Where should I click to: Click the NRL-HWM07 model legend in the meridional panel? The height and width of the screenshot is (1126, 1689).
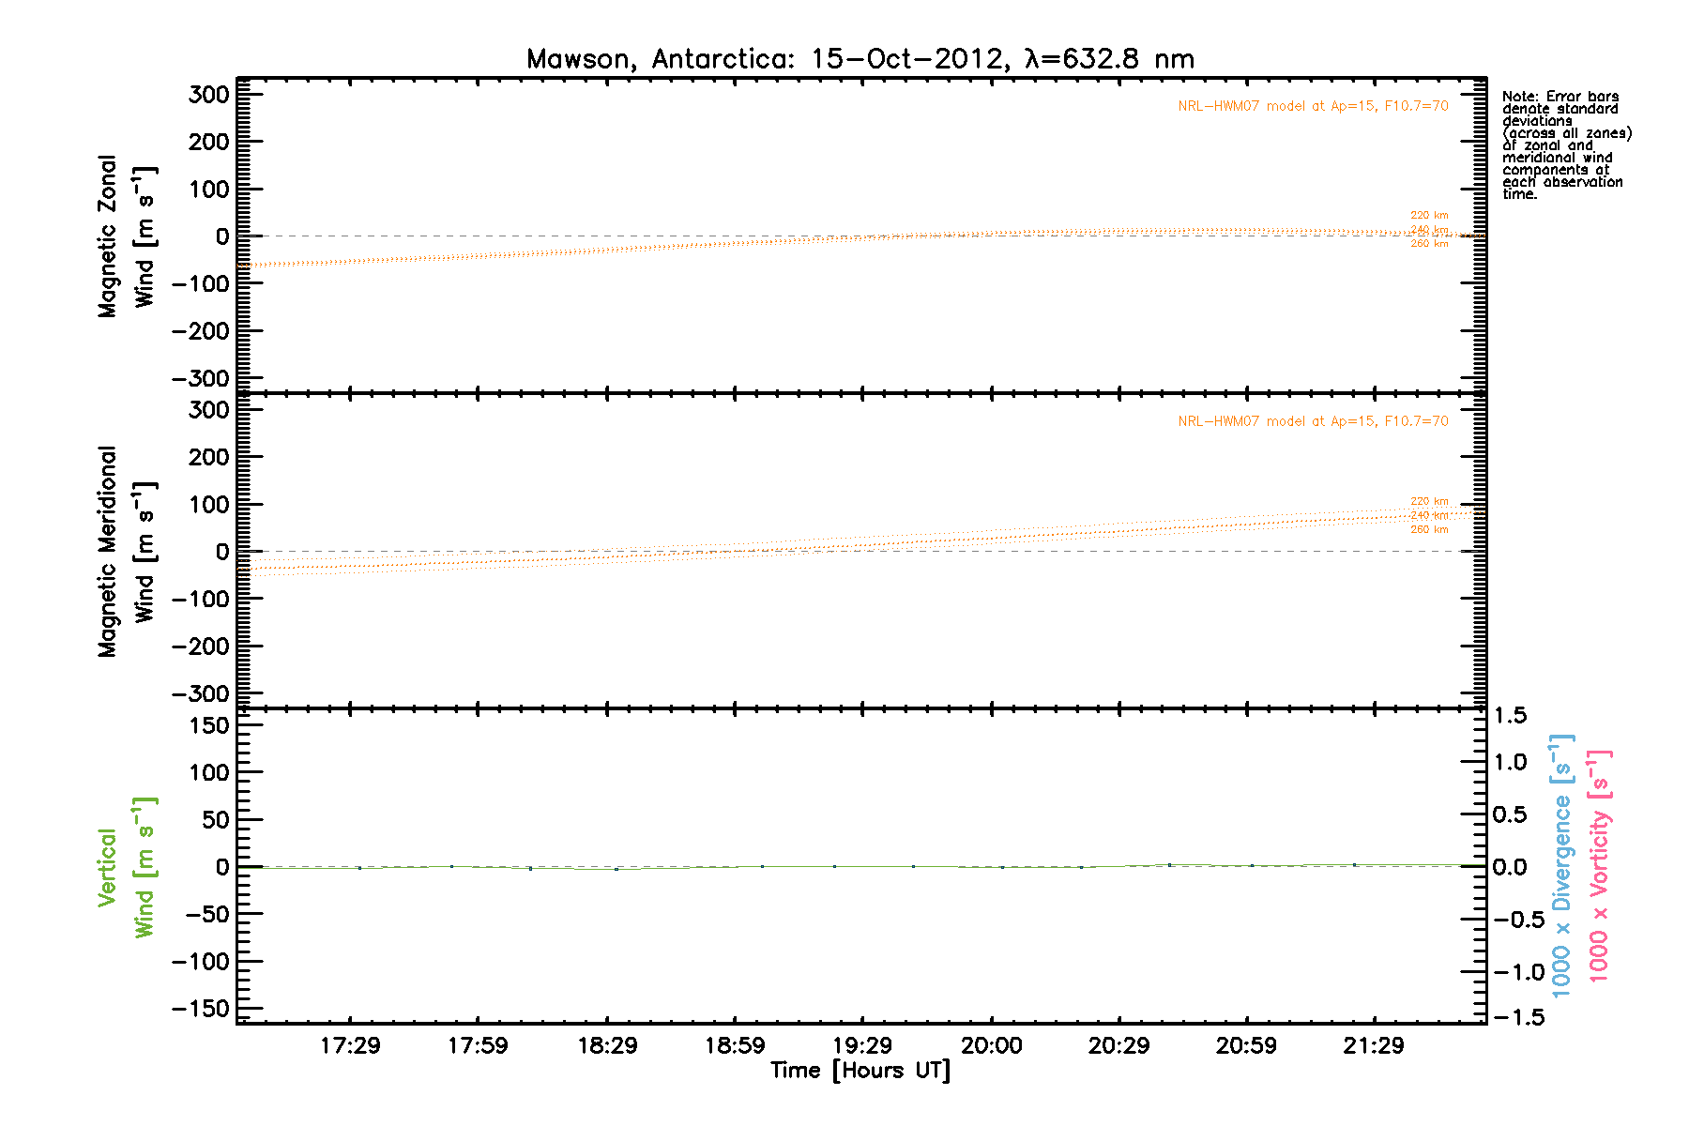pos(1313,421)
